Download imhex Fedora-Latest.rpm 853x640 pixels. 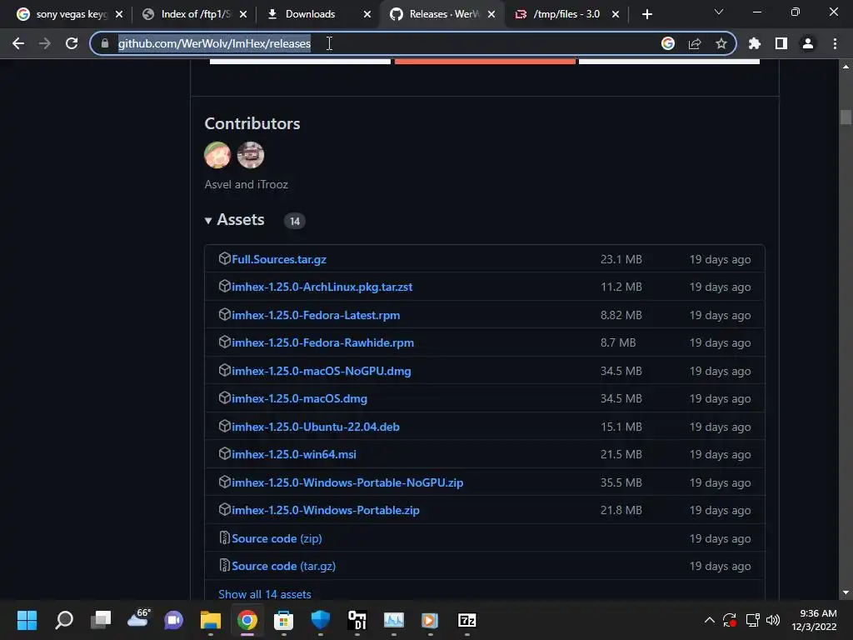(316, 315)
